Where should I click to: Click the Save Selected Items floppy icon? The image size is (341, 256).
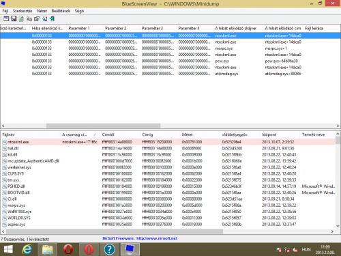[x=14, y=19]
